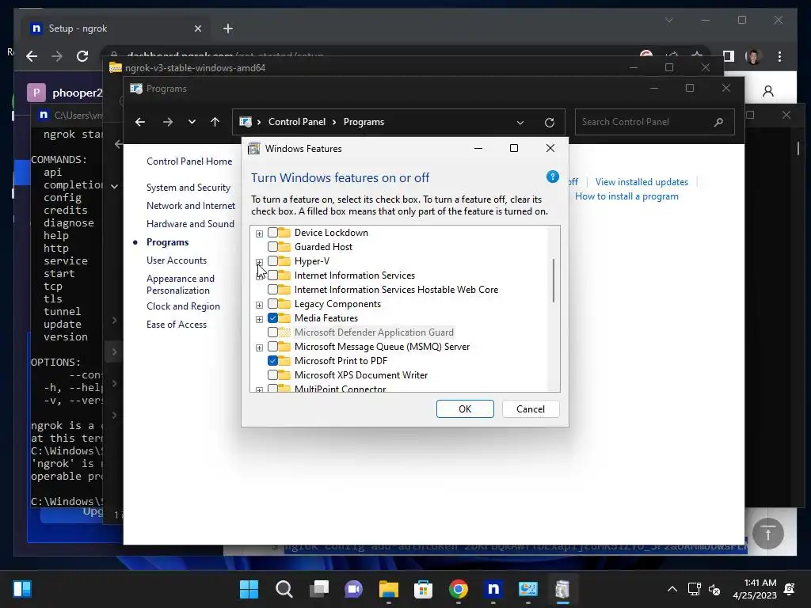Switch to the ngrok app on taskbar
811x608 pixels.
coord(493,589)
